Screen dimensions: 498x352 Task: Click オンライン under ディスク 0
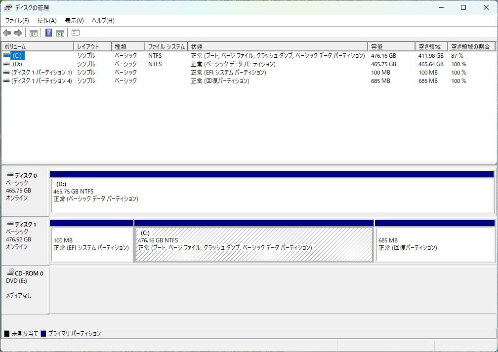17,198
